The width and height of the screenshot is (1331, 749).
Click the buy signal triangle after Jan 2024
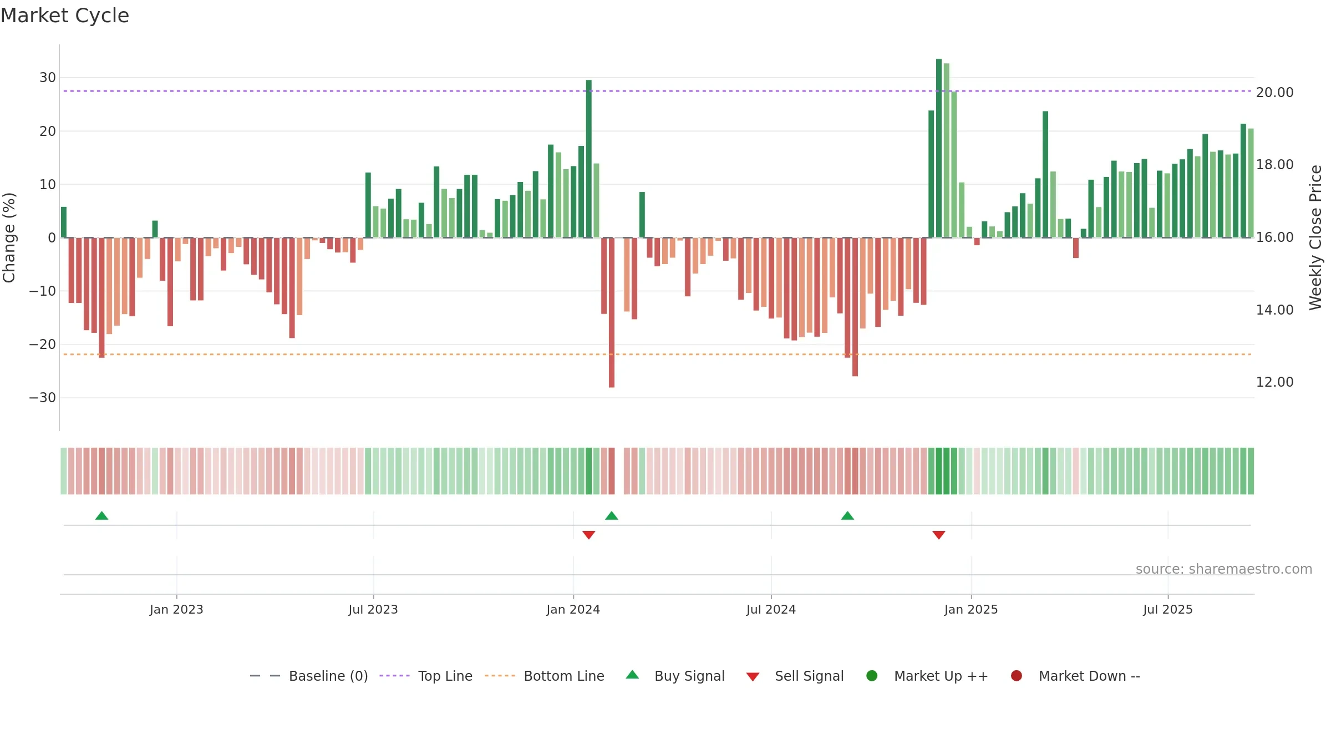pyautogui.click(x=612, y=516)
